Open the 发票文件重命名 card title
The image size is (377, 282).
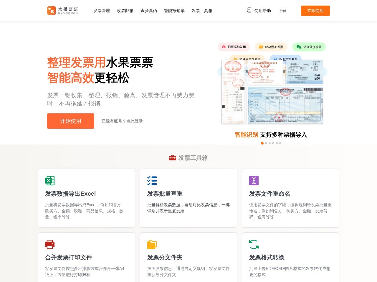pos(270,194)
